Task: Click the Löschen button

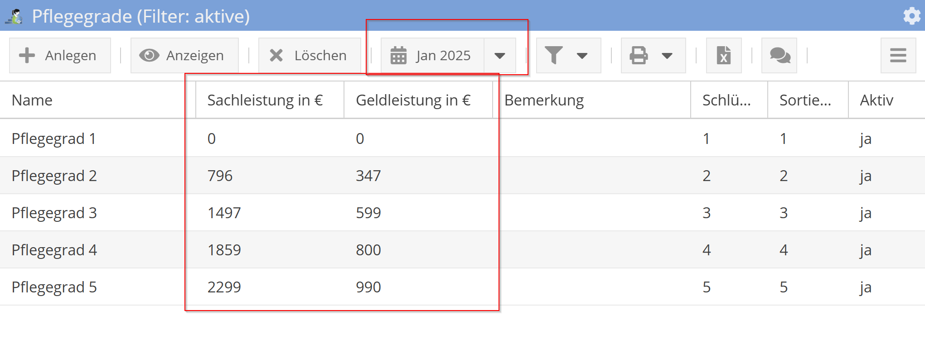Action: pyautogui.click(x=310, y=55)
